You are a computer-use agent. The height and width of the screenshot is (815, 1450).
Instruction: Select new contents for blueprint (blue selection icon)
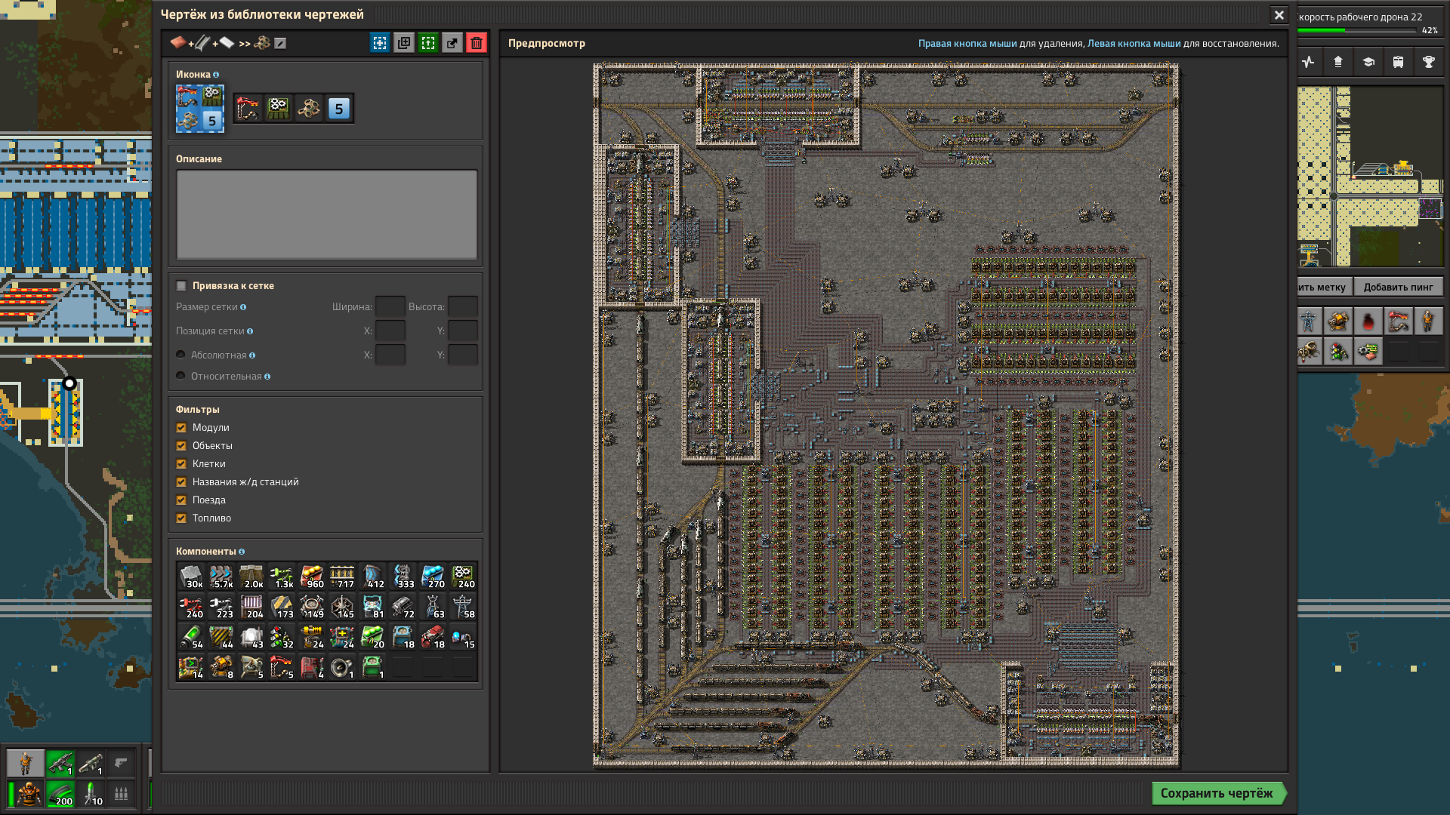(x=380, y=43)
